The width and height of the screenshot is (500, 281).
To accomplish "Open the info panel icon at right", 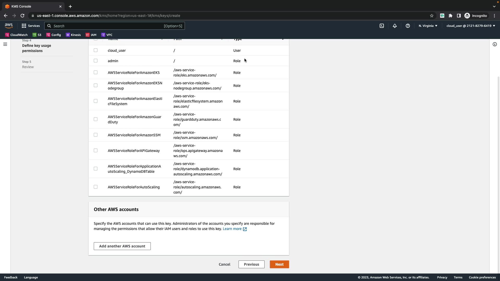I will [495, 44].
